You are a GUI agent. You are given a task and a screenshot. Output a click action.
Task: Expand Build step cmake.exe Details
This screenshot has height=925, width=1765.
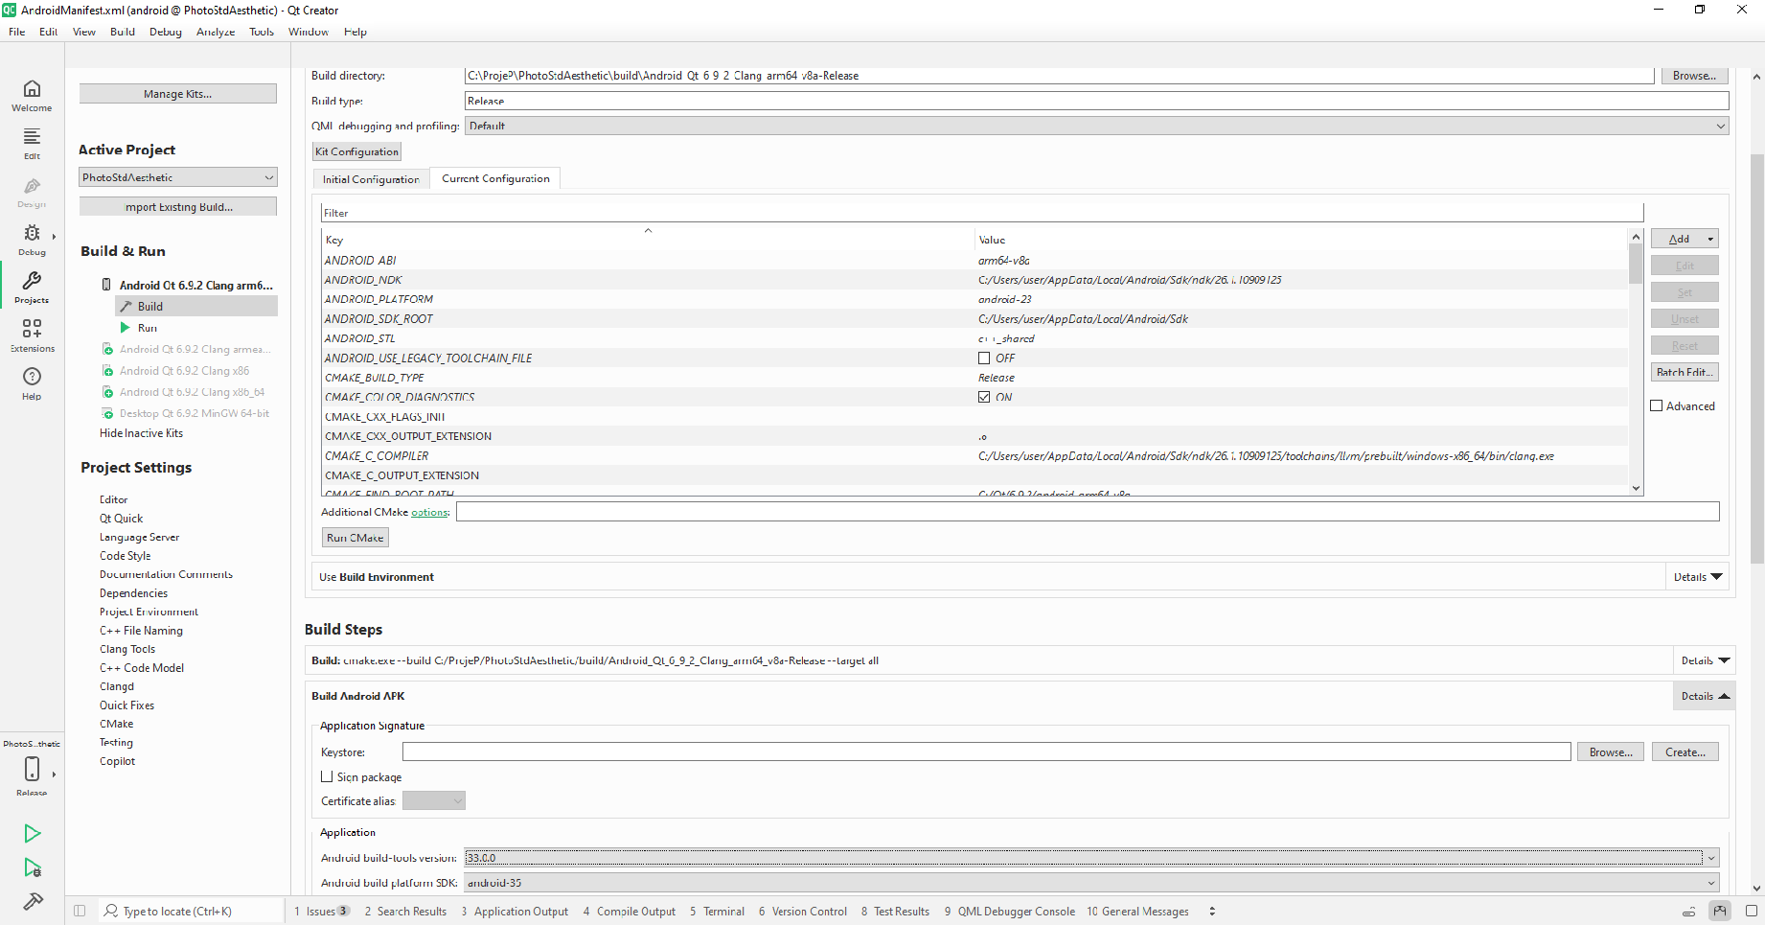pos(1705,660)
